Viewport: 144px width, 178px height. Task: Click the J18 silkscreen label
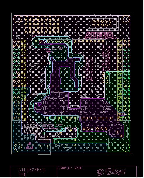click(121, 27)
